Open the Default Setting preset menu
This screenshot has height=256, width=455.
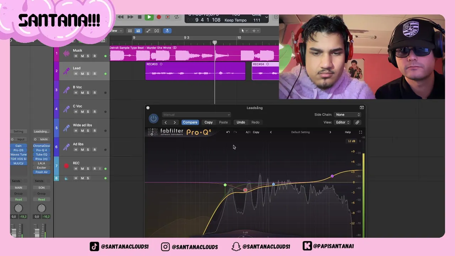pyautogui.click(x=300, y=132)
